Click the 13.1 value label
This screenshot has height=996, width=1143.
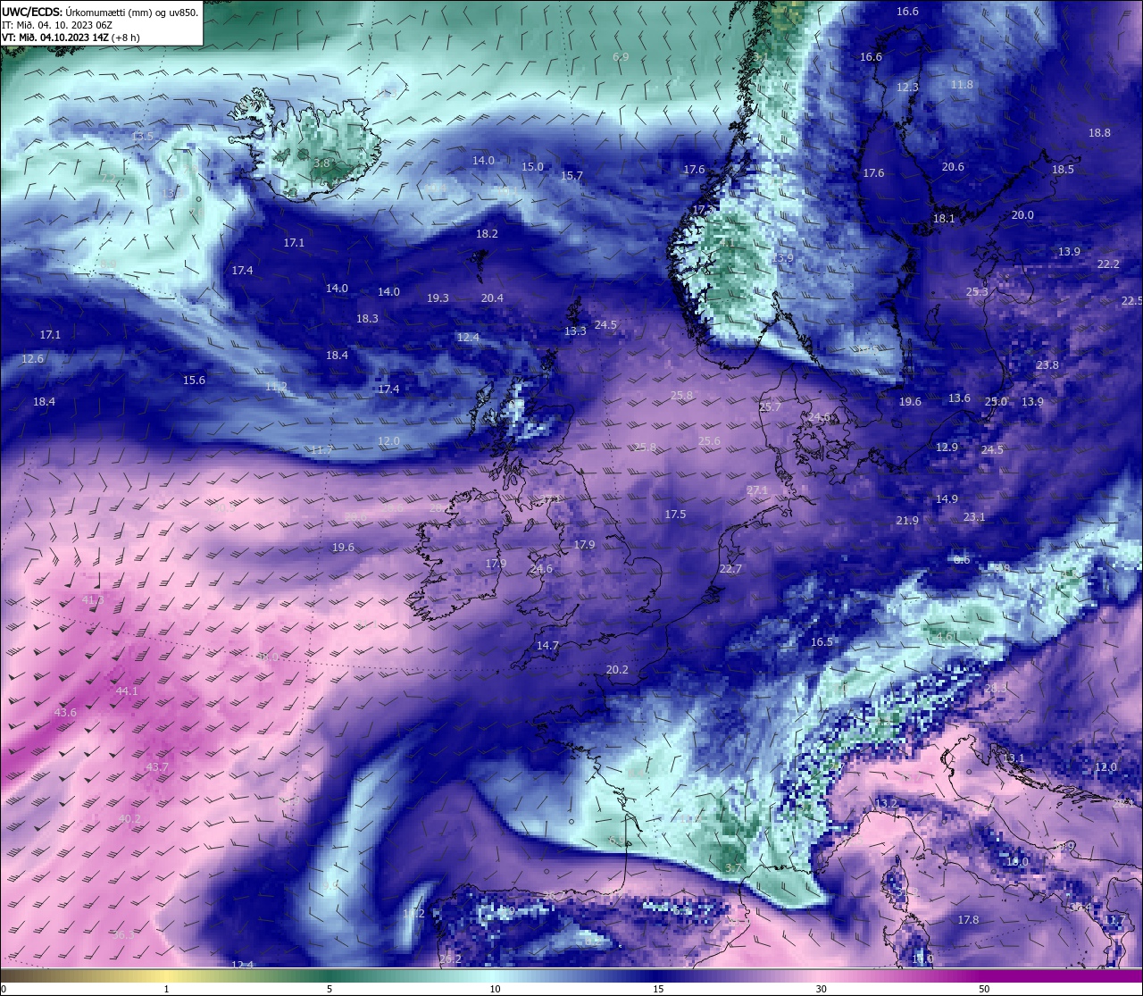click(1014, 758)
